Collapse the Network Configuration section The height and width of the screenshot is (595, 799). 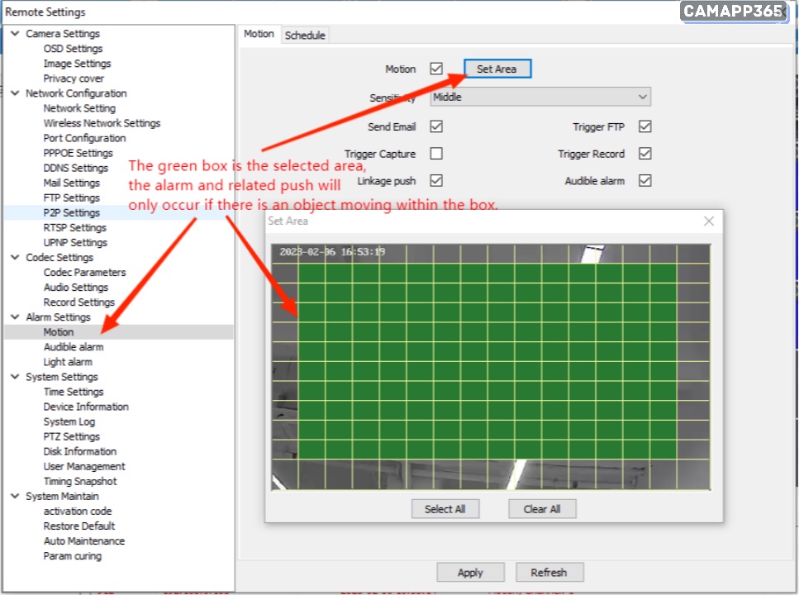(16, 93)
